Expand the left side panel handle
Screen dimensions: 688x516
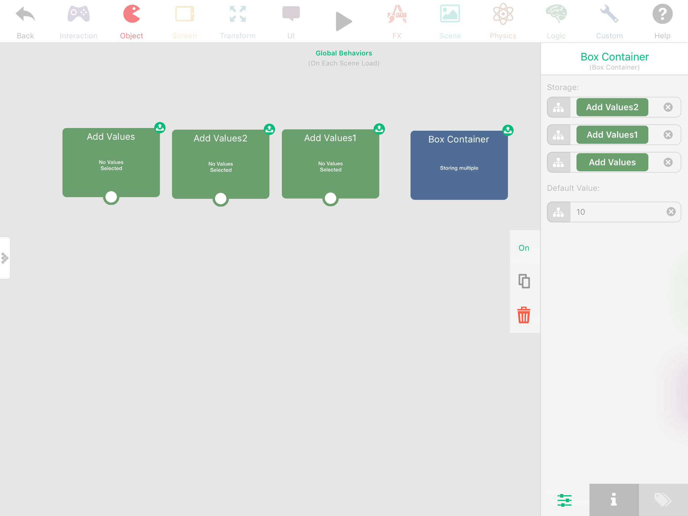coord(5,258)
